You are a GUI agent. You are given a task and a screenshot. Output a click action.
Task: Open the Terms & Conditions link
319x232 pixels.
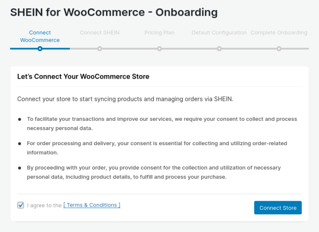coord(92,205)
